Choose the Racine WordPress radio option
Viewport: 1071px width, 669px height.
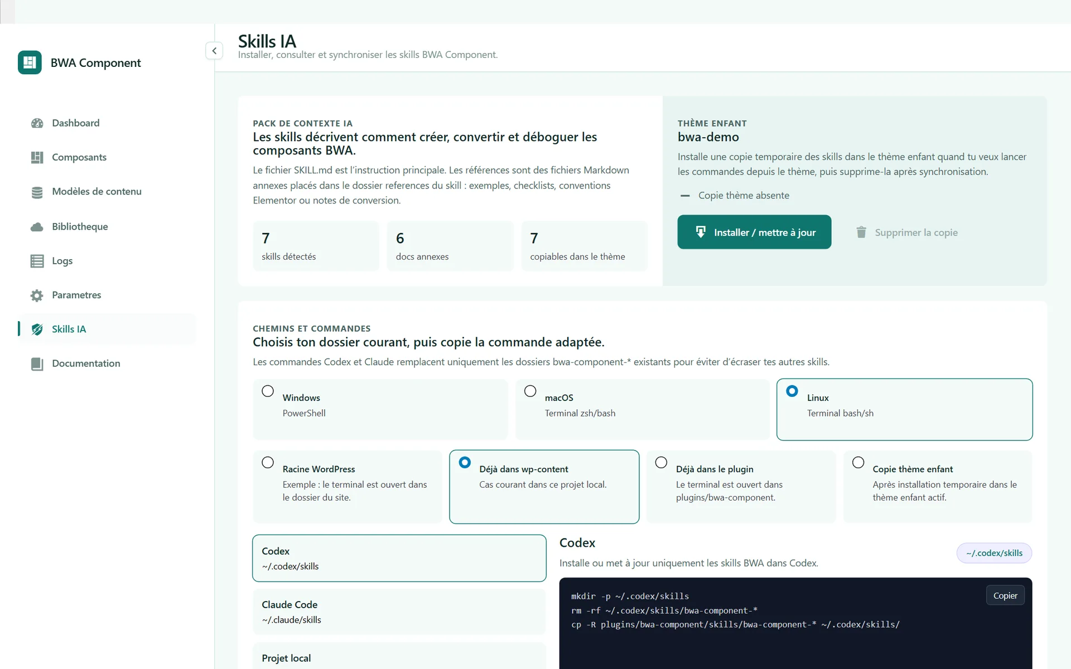point(268,462)
